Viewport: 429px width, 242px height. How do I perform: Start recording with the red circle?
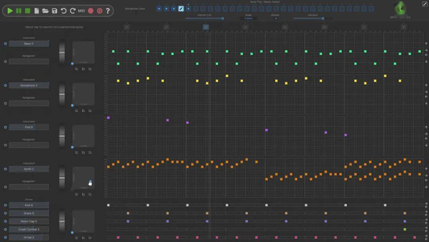pyautogui.click(x=91, y=11)
